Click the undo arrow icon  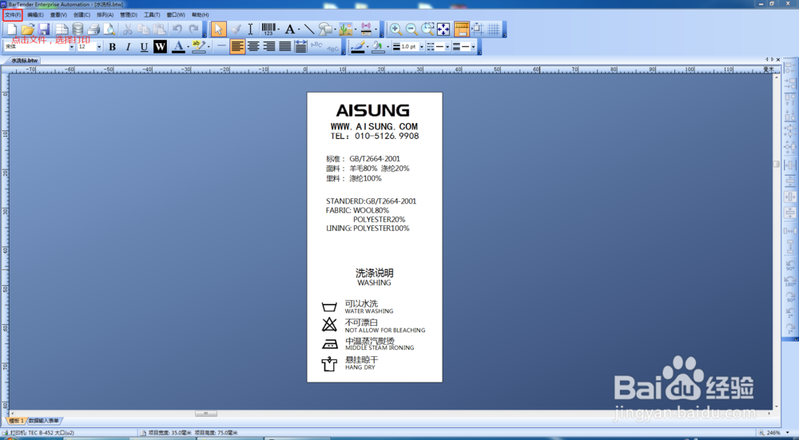tap(177, 29)
